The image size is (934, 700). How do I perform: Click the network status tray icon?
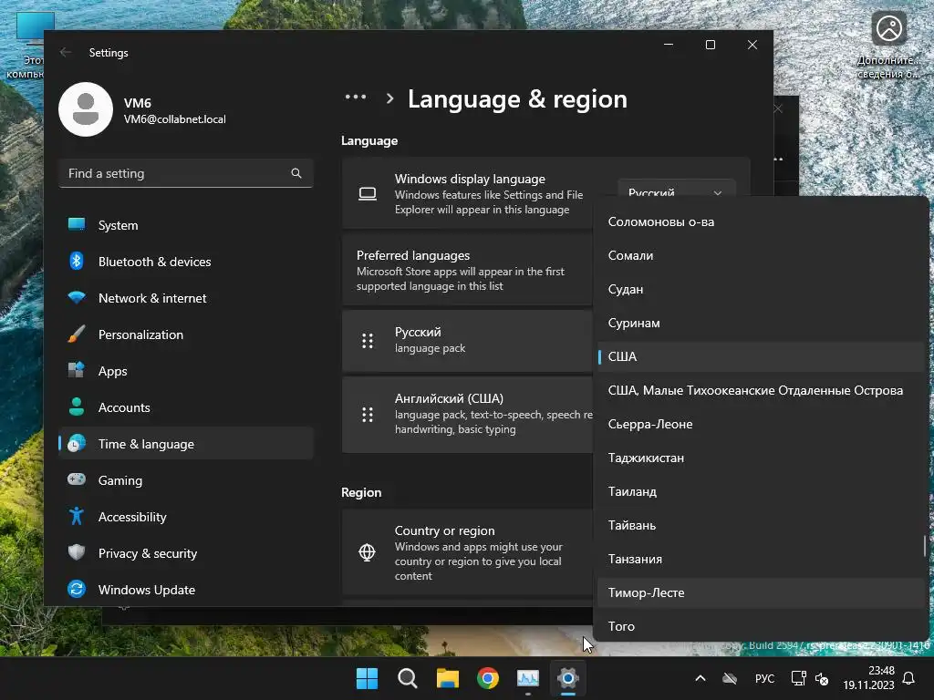tap(798, 678)
